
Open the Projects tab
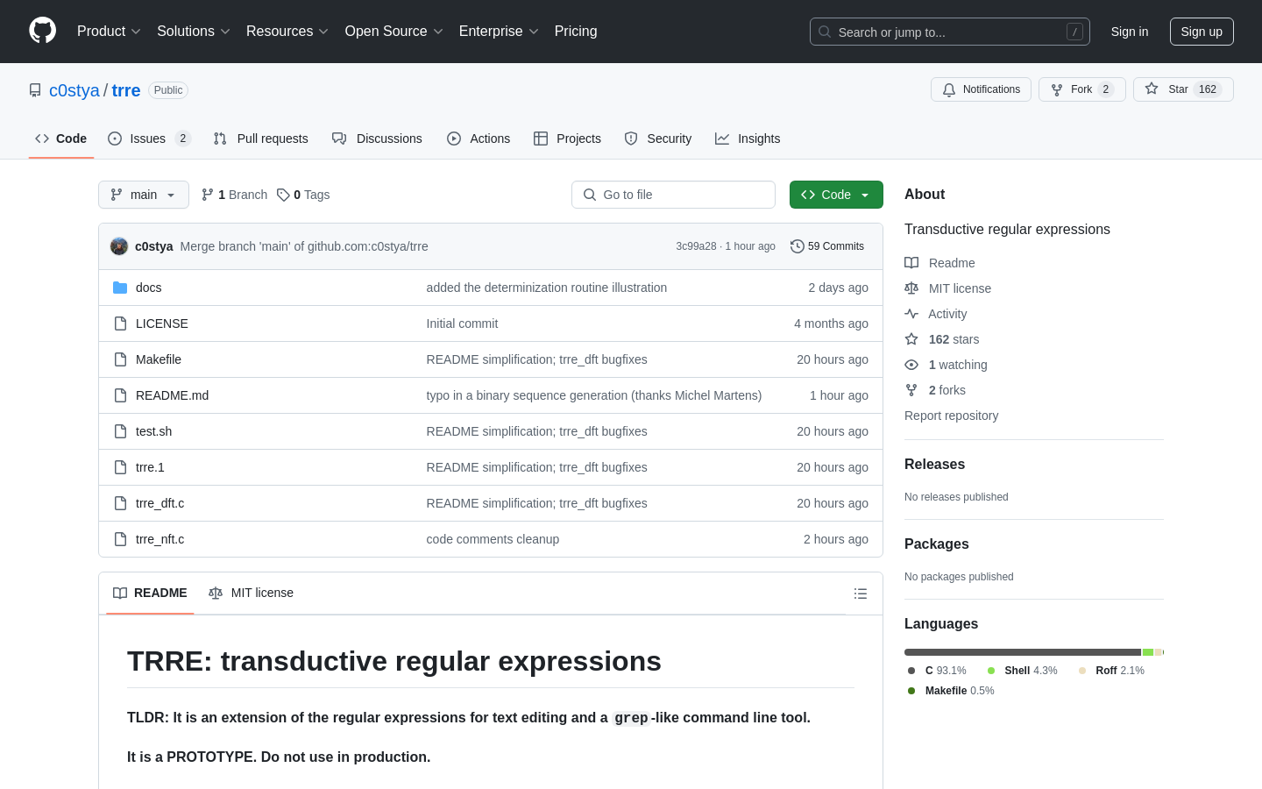pyautogui.click(x=567, y=139)
